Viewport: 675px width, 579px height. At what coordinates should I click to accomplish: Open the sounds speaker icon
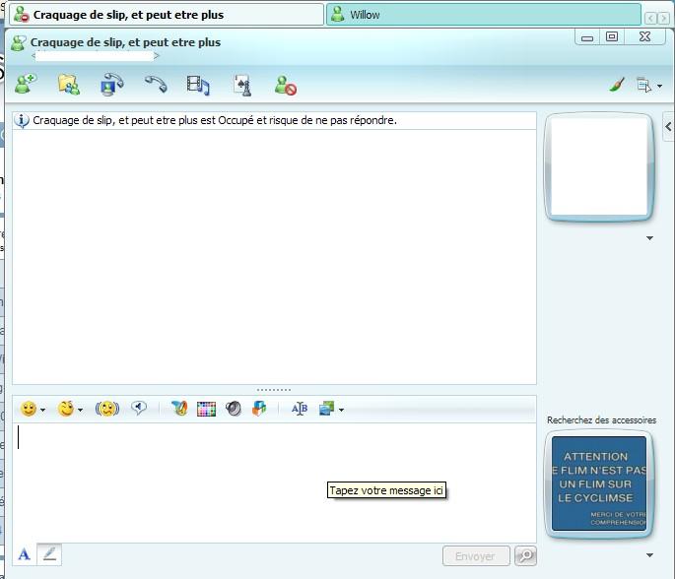[234, 409]
